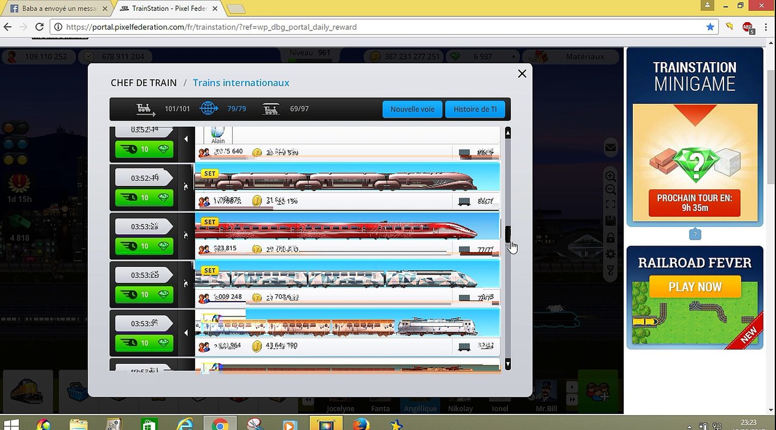Toggle the lock icon in game sidebar
This screenshot has height=430, width=776.
pos(610,238)
